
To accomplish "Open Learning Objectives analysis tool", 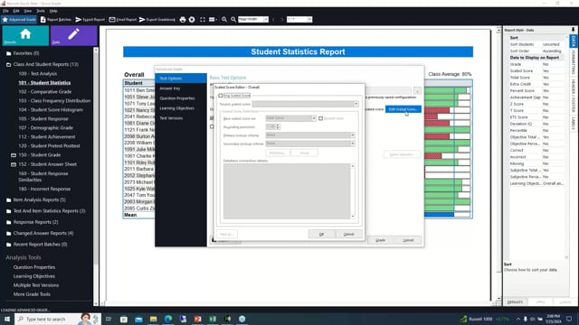I will (34, 276).
